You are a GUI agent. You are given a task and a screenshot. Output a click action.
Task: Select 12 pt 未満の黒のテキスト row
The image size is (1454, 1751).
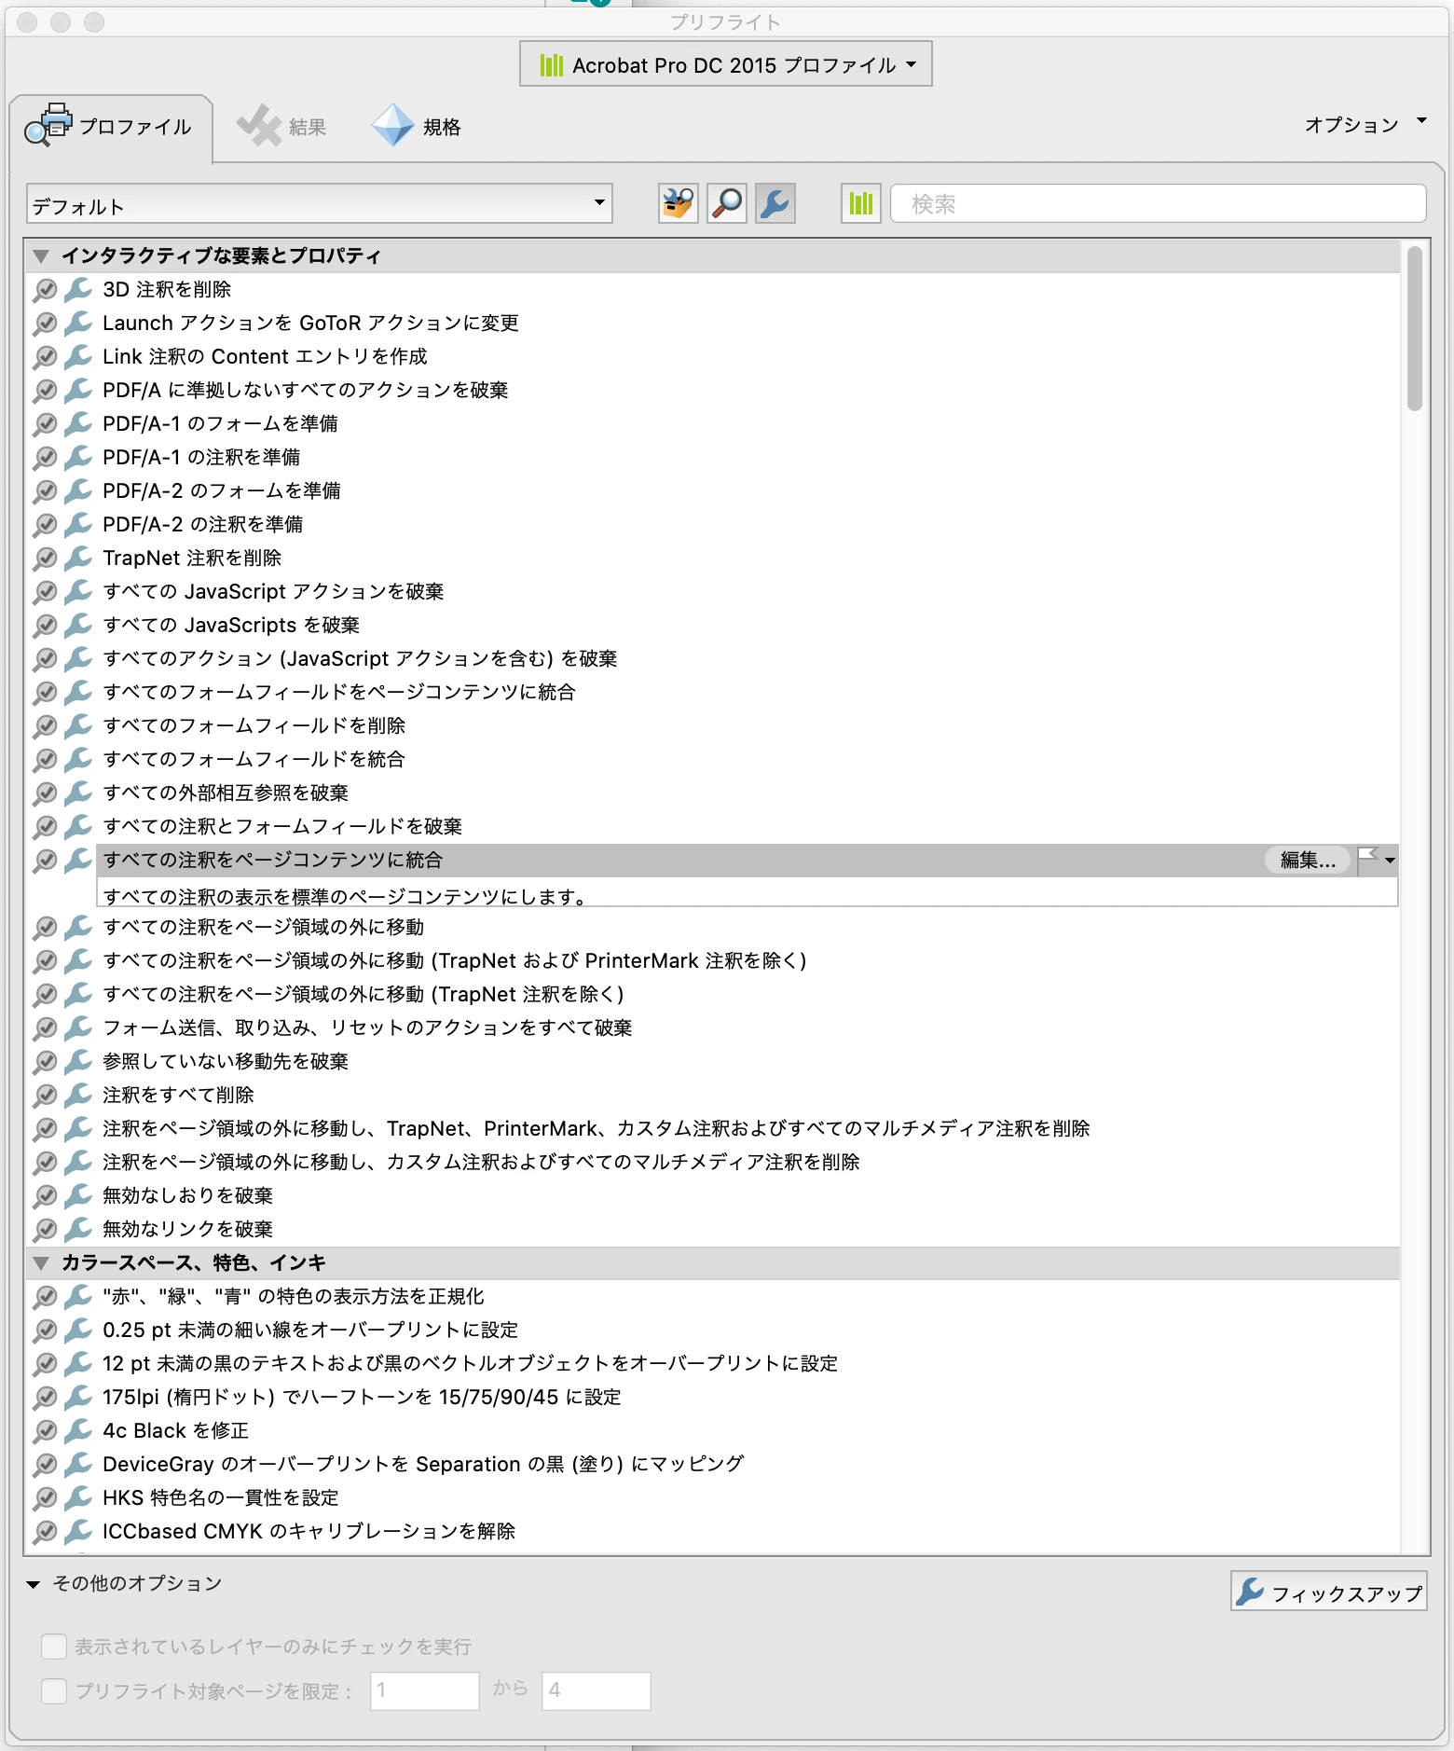(x=715, y=1363)
